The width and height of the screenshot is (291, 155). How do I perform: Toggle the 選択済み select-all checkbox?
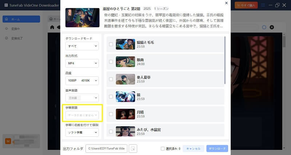163,148
